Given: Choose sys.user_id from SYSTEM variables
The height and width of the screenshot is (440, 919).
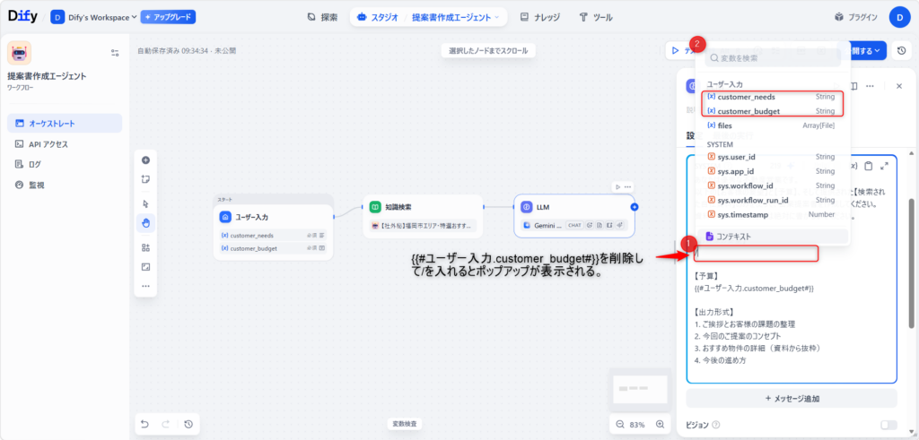Looking at the screenshot, I should pos(737,157).
